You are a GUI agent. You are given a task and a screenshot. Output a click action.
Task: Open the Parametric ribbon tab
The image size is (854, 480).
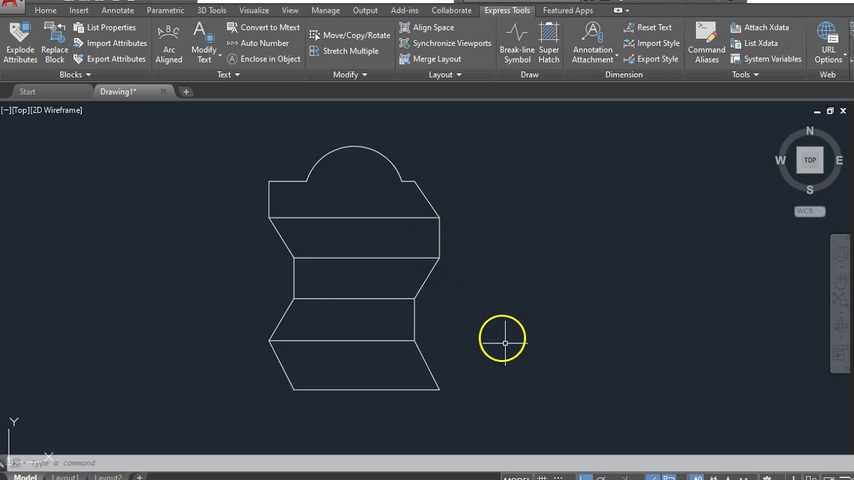(x=165, y=11)
